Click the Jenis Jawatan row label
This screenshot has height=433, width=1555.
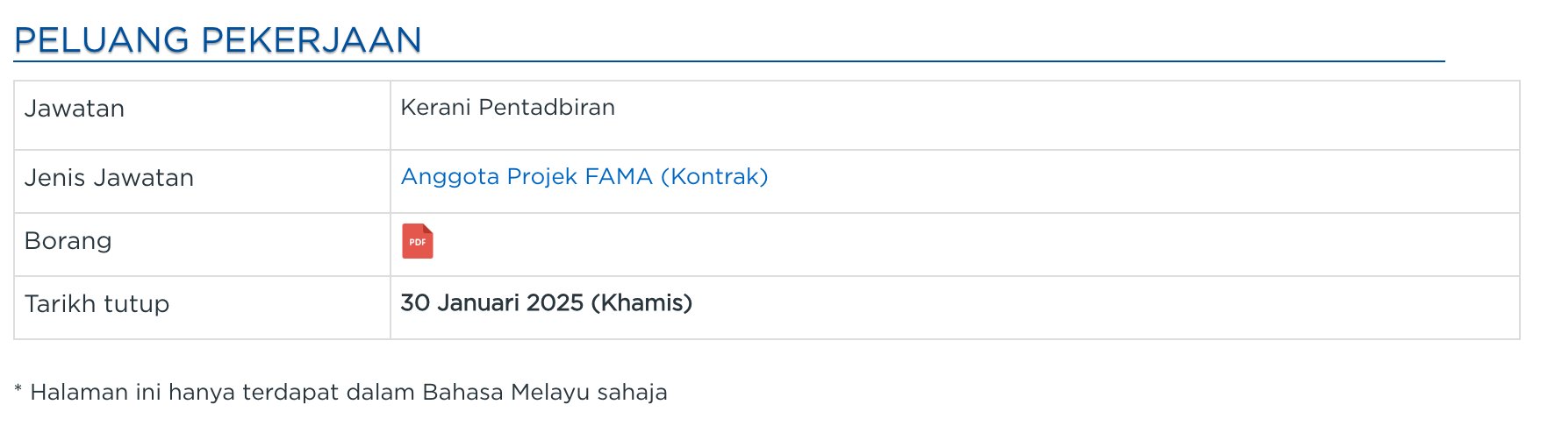coord(109,178)
